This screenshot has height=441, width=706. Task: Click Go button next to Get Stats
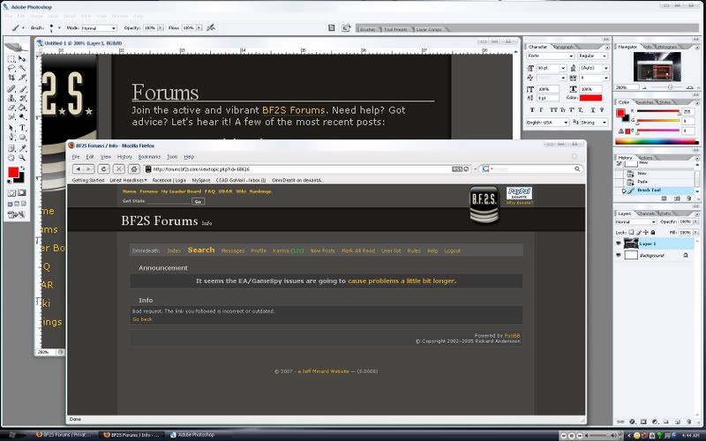(198, 201)
